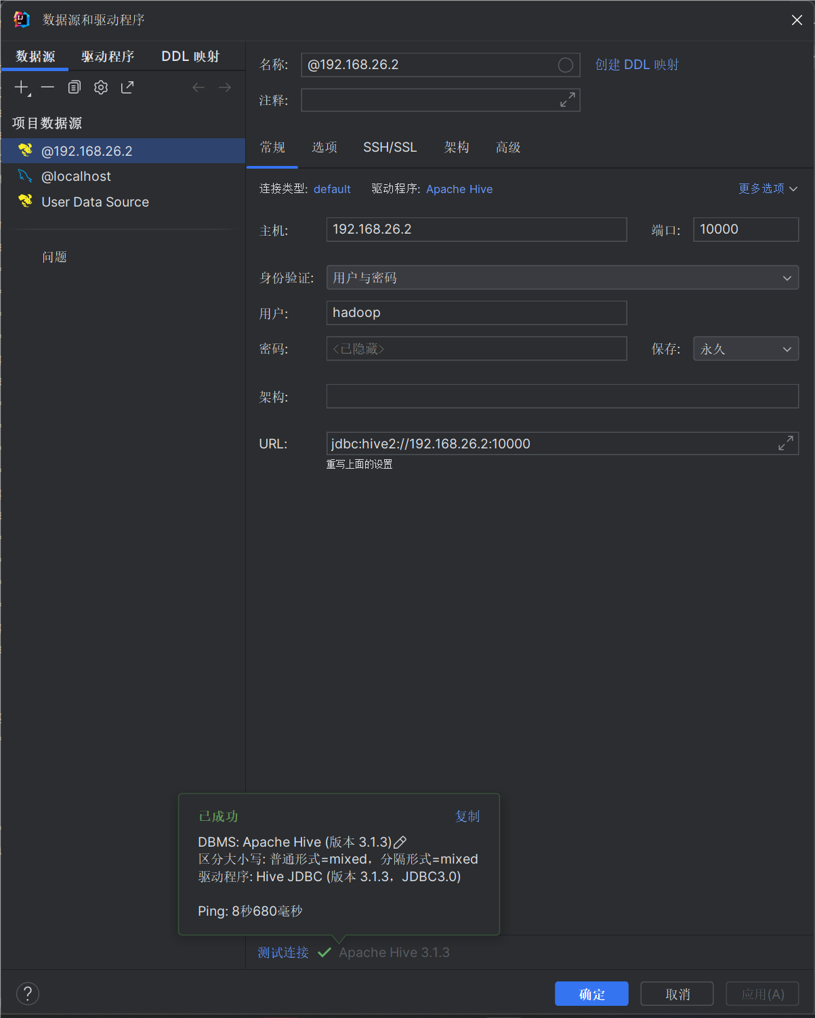Switch to the Data Sources tab
The image size is (815, 1018).
[35, 56]
